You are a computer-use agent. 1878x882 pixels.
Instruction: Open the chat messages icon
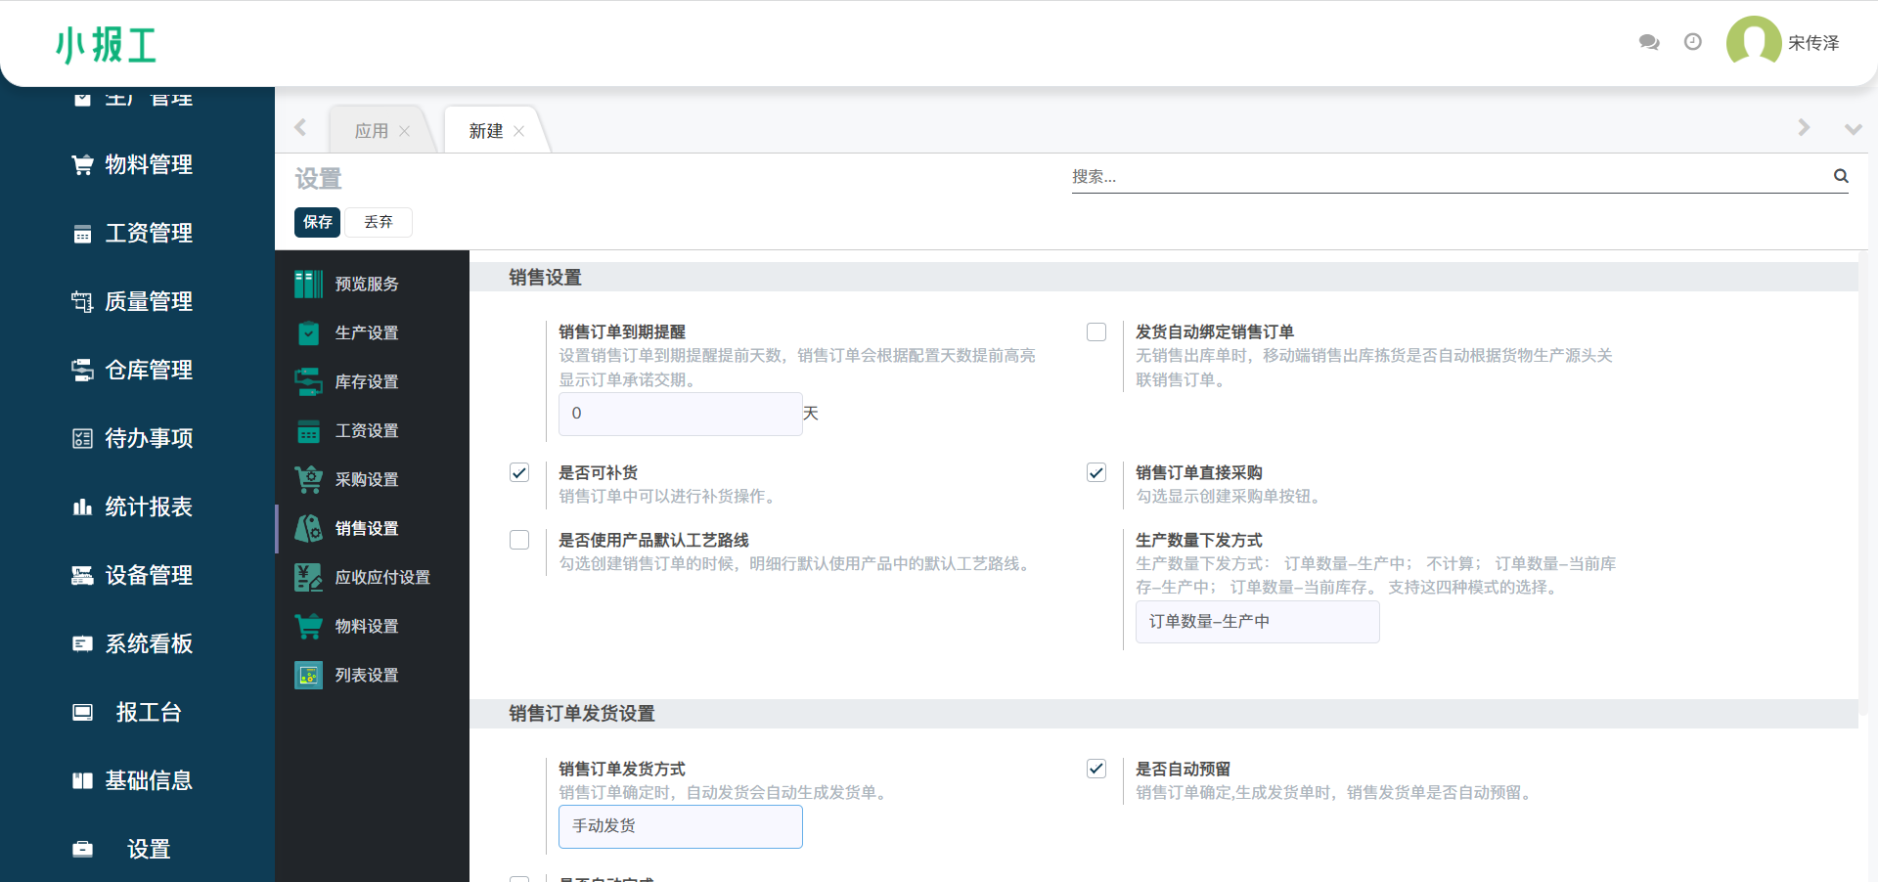tap(1648, 42)
